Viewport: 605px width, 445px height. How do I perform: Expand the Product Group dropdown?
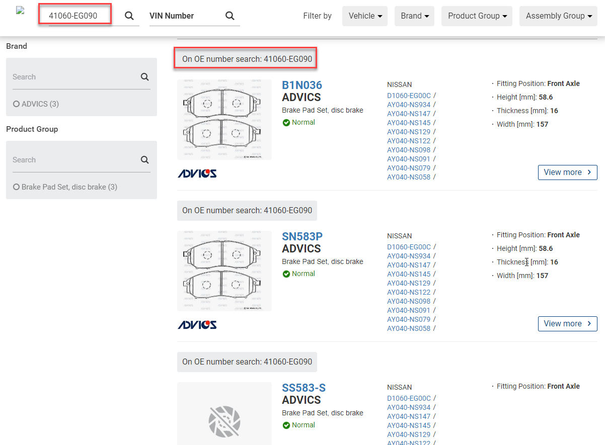click(477, 16)
